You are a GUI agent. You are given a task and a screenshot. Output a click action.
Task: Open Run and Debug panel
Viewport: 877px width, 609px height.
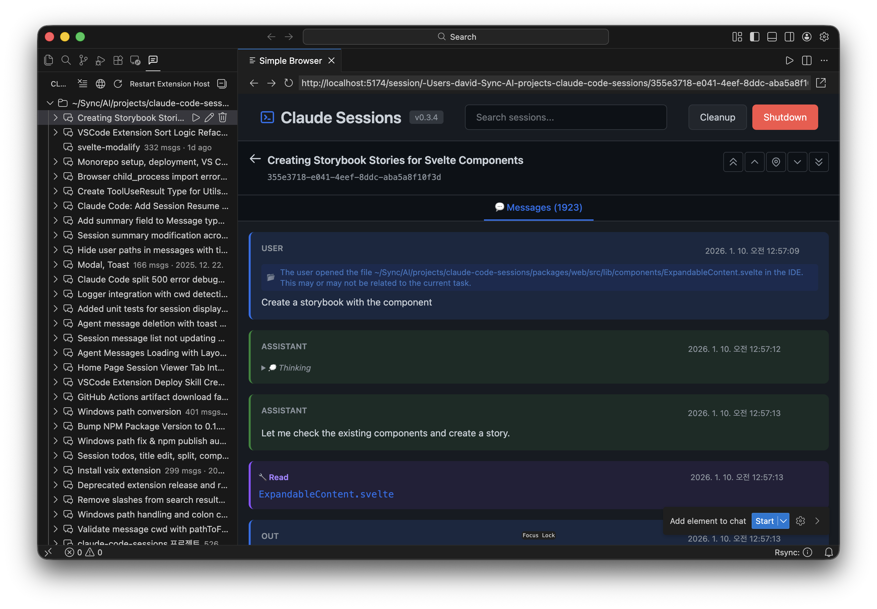pos(100,60)
